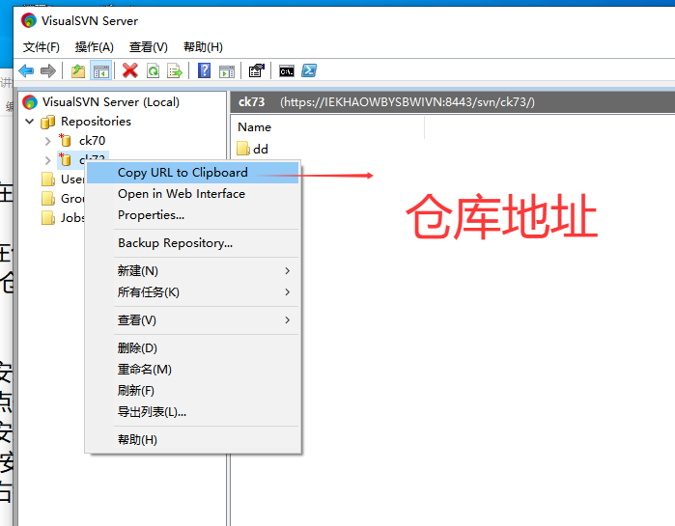Click the Users folder icon
The width and height of the screenshot is (675, 526).
[48, 179]
